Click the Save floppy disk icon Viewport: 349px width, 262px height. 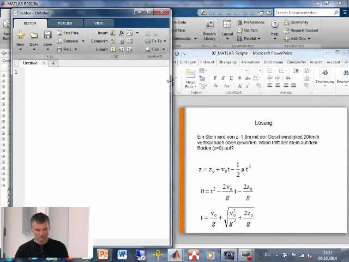[x=47, y=35]
